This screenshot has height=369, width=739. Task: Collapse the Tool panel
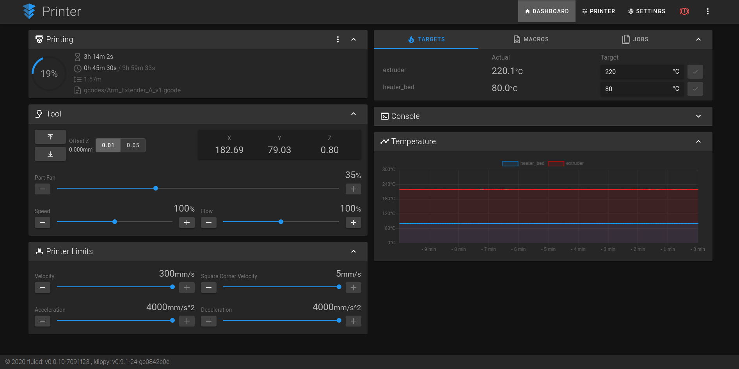click(353, 114)
